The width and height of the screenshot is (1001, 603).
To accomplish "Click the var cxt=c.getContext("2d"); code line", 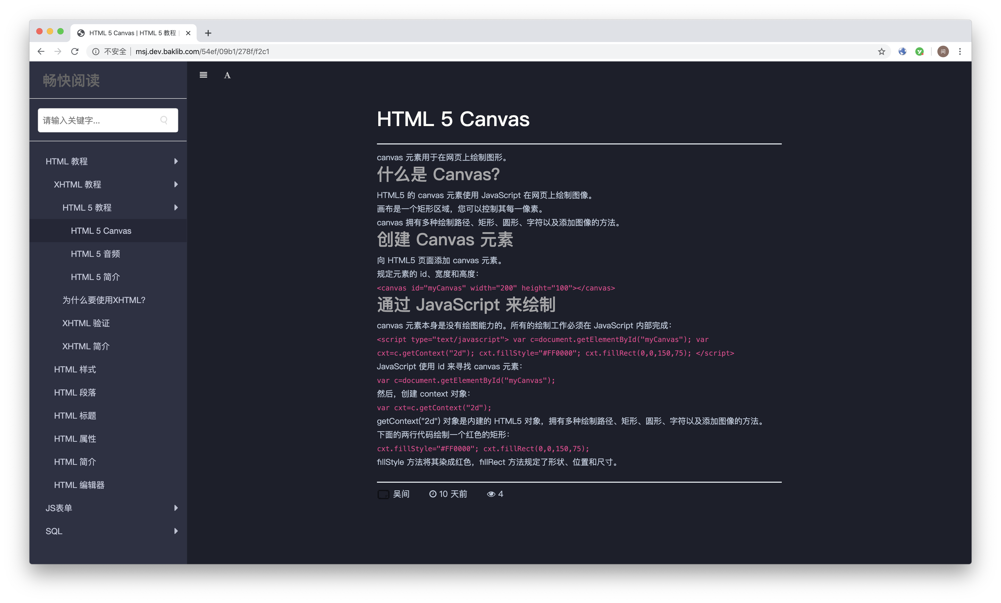I will 434,408.
